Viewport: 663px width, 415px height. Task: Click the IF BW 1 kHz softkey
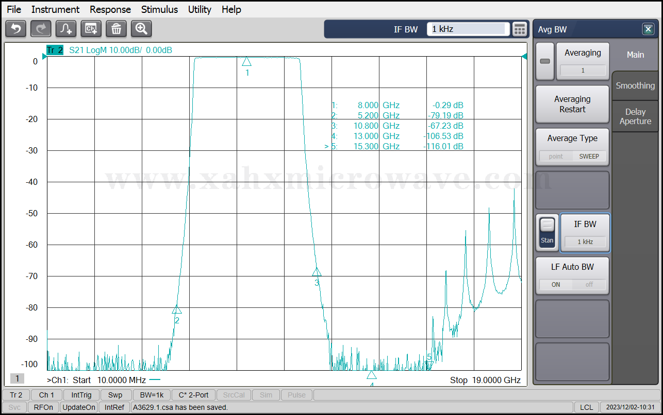click(x=585, y=233)
